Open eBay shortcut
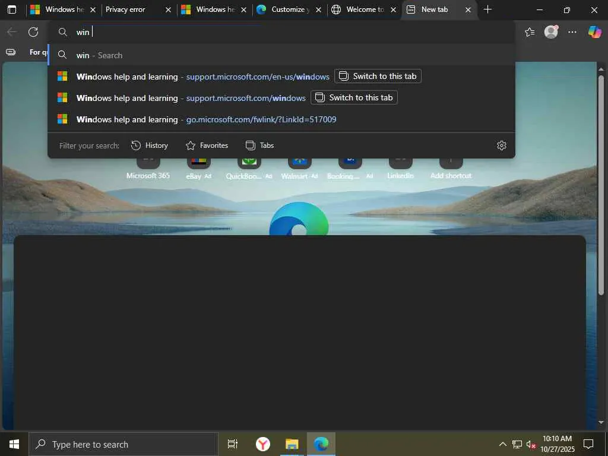The width and height of the screenshot is (608, 456). point(198,169)
